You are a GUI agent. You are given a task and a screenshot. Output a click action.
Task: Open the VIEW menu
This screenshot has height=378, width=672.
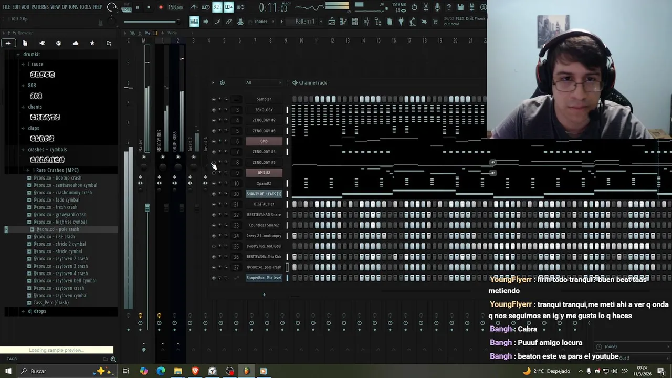[55, 7]
